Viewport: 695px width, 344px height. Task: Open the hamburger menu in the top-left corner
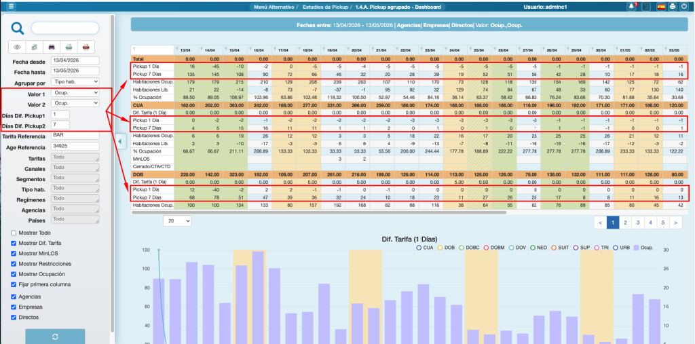click(x=12, y=6)
